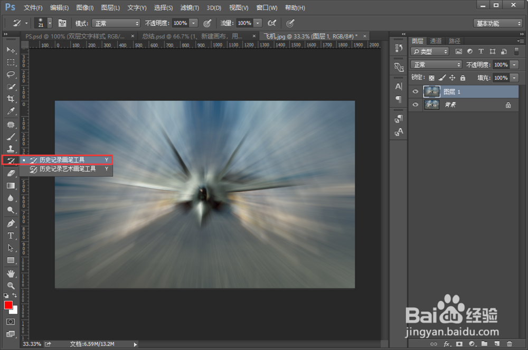Select the Quick Selection tool
Viewport: 528px width, 350px height.
[x=11, y=87]
